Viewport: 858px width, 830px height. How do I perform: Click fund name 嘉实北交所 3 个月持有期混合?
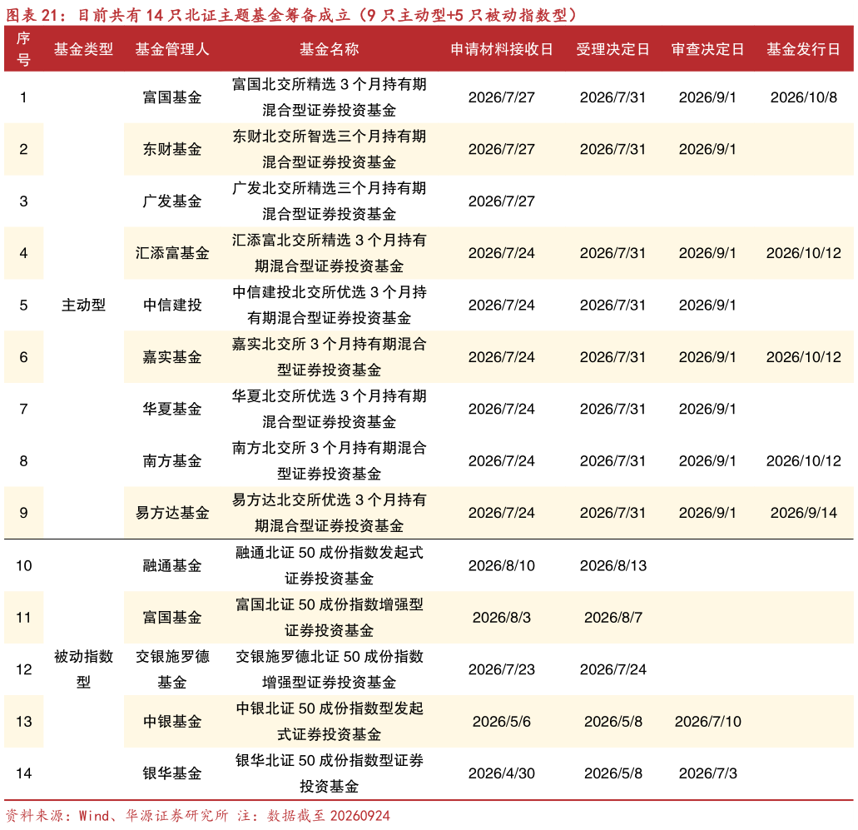point(329,345)
